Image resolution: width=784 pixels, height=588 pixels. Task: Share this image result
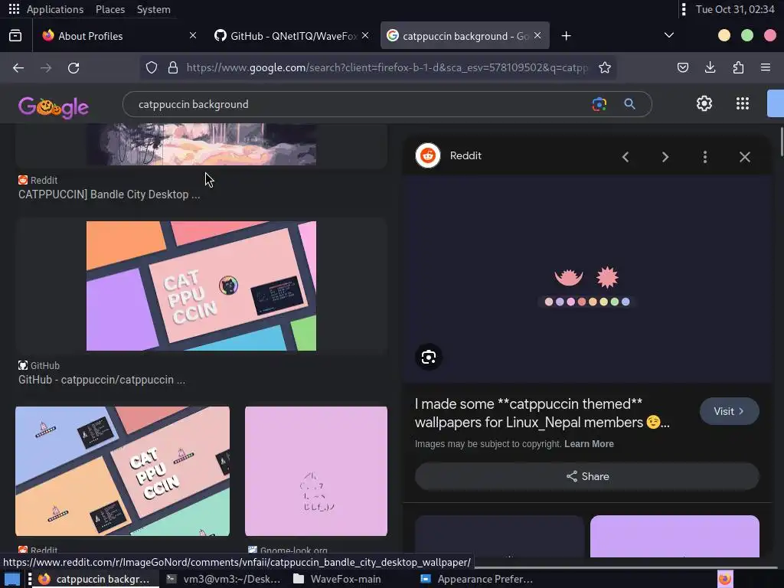[587, 476]
